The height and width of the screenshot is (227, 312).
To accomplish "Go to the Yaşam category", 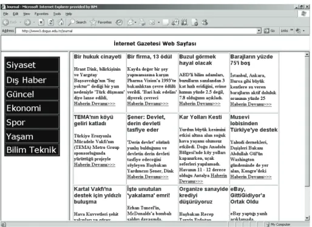I will 32,136.
